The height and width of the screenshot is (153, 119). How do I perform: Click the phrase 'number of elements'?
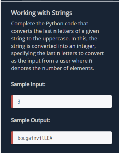click(x=68, y=69)
